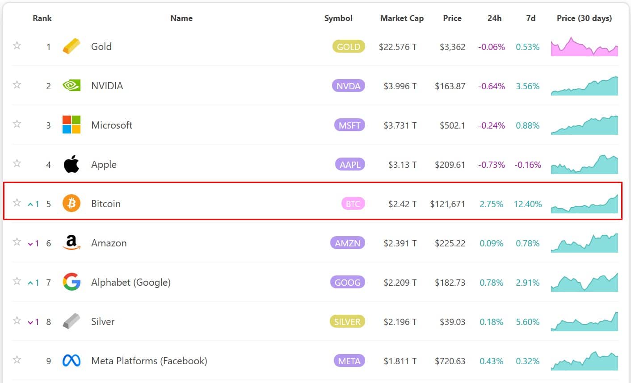This screenshot has height=383, width=631.
Task: Click the Microsoft logo icon
Action: pyautogui.click(x=72, y=125)
